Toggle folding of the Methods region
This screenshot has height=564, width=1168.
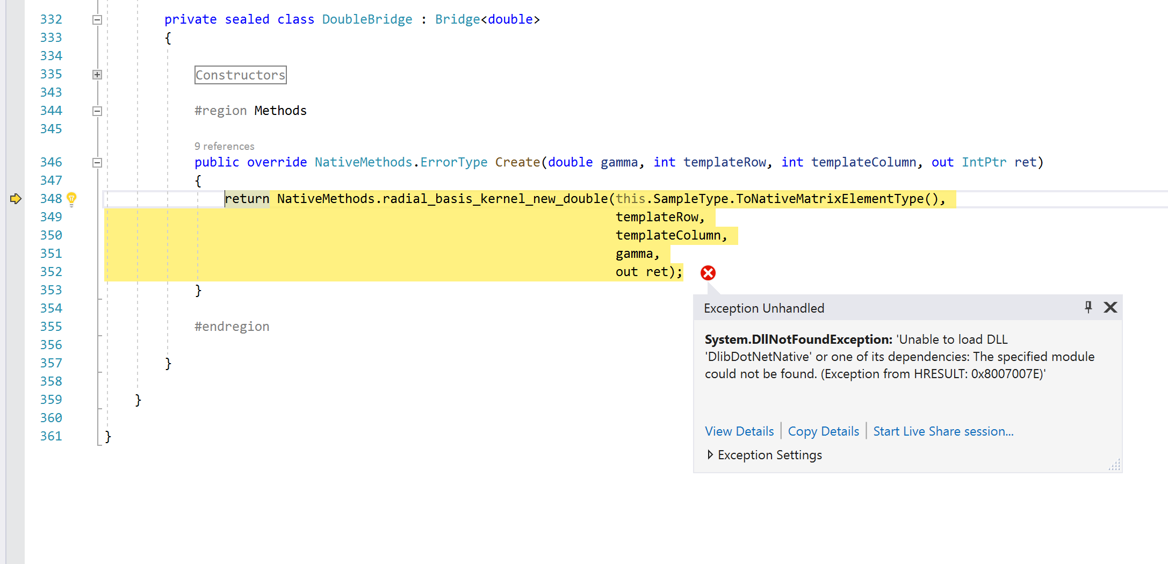click(97, 110)
